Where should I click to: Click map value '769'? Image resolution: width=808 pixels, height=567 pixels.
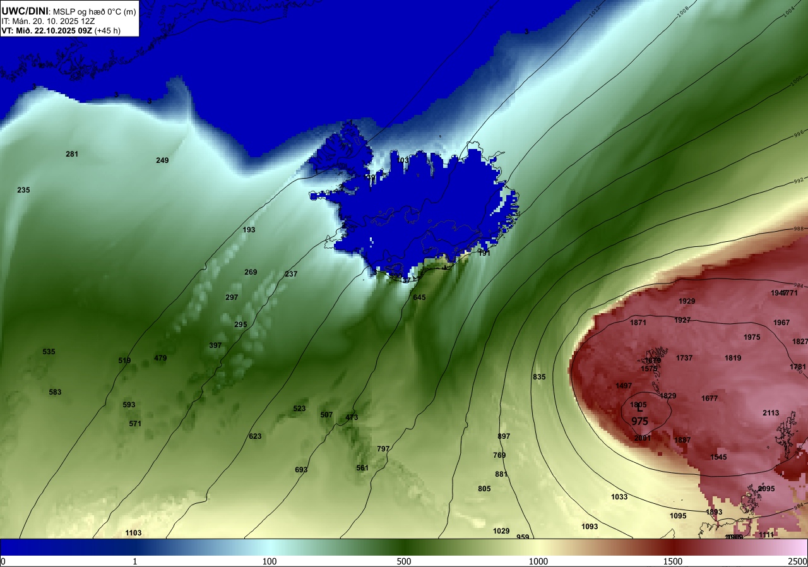[499, 455]
